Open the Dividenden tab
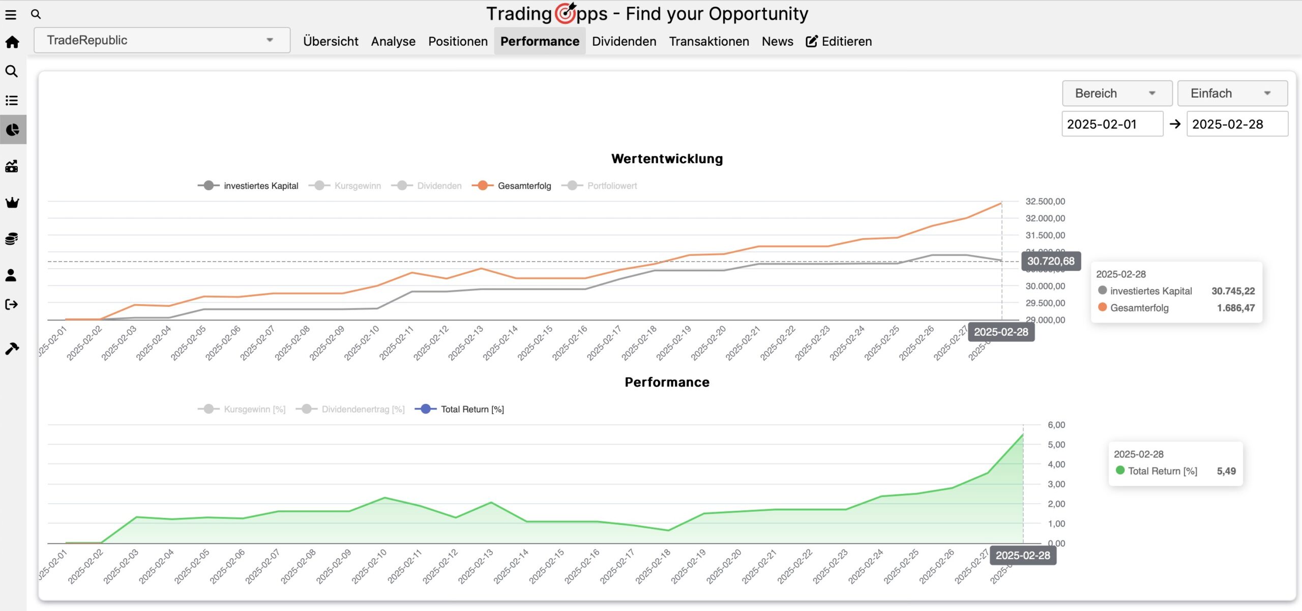The width and height of the screenshot is (1302, 611). point(624,41)
